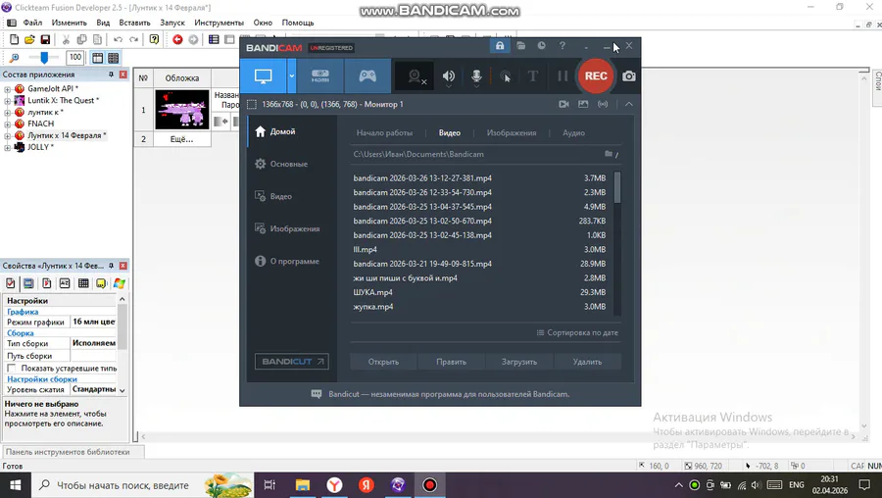This screenshot has width=882, height=498.
Task: Select Bandicam HDMI device recording mode
Action: tap(320, 75)
